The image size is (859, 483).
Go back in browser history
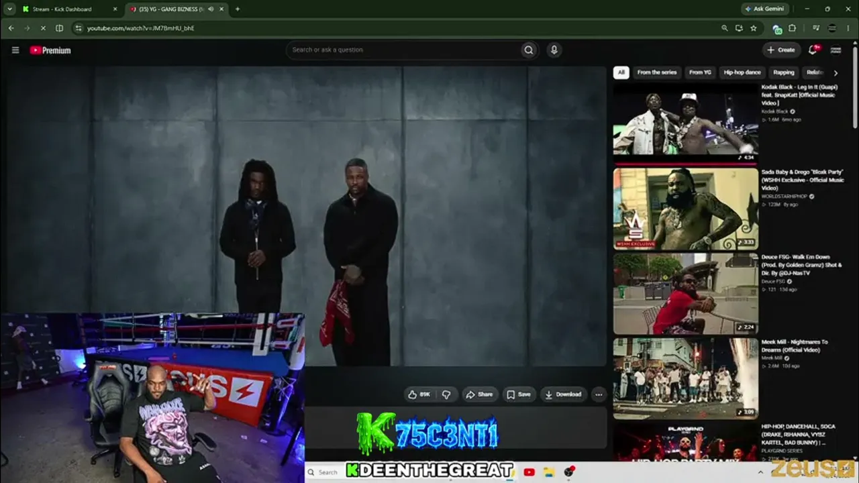11,28
